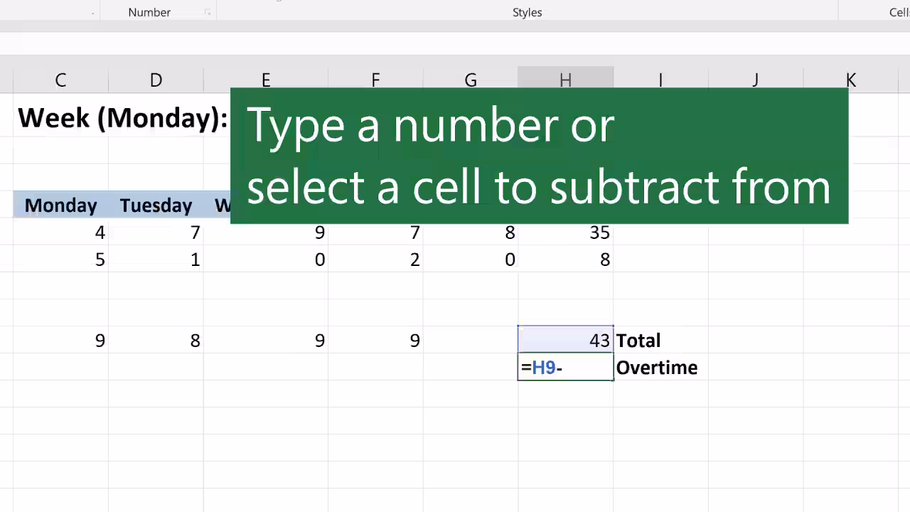
Task: Open the Number format dialog launcher
Action: point(208,13)
